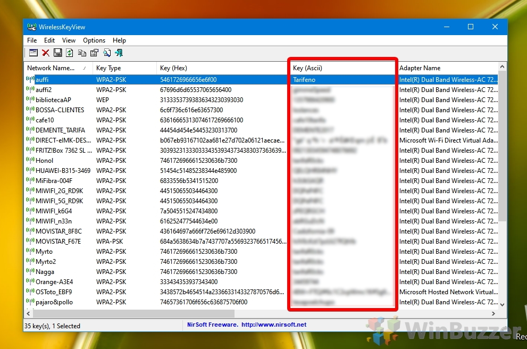Screen dimensions: 527x349
Task: Click the antenna icon beside Honol
Action: 30,160
